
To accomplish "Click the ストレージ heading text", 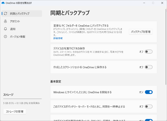I will (8, 95).
